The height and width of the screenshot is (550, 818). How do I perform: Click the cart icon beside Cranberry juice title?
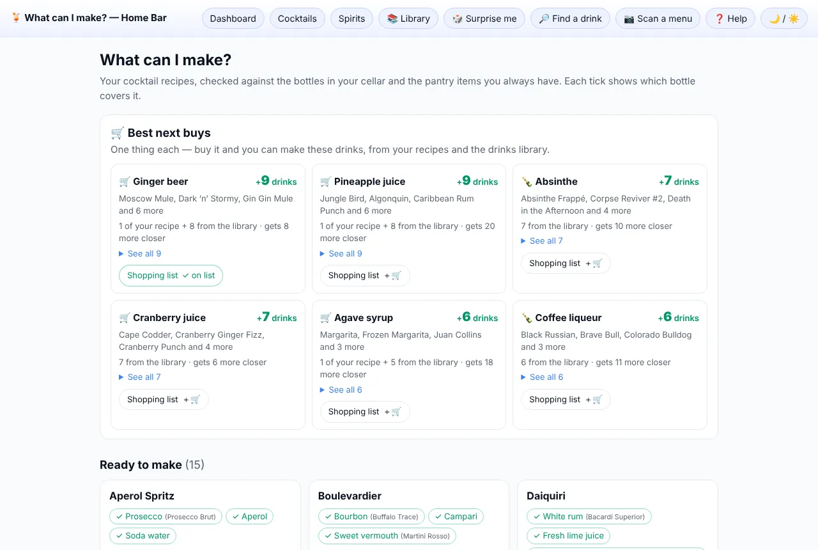pos(125,318)
